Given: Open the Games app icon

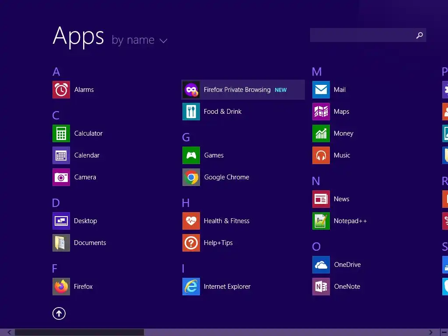Looking at the screenshot, I should click(x=191, y=155).
